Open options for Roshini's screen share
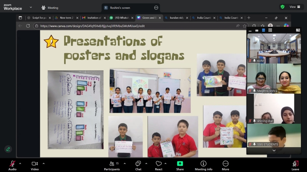This screenshot has height=172, width=307. point(156,8)
